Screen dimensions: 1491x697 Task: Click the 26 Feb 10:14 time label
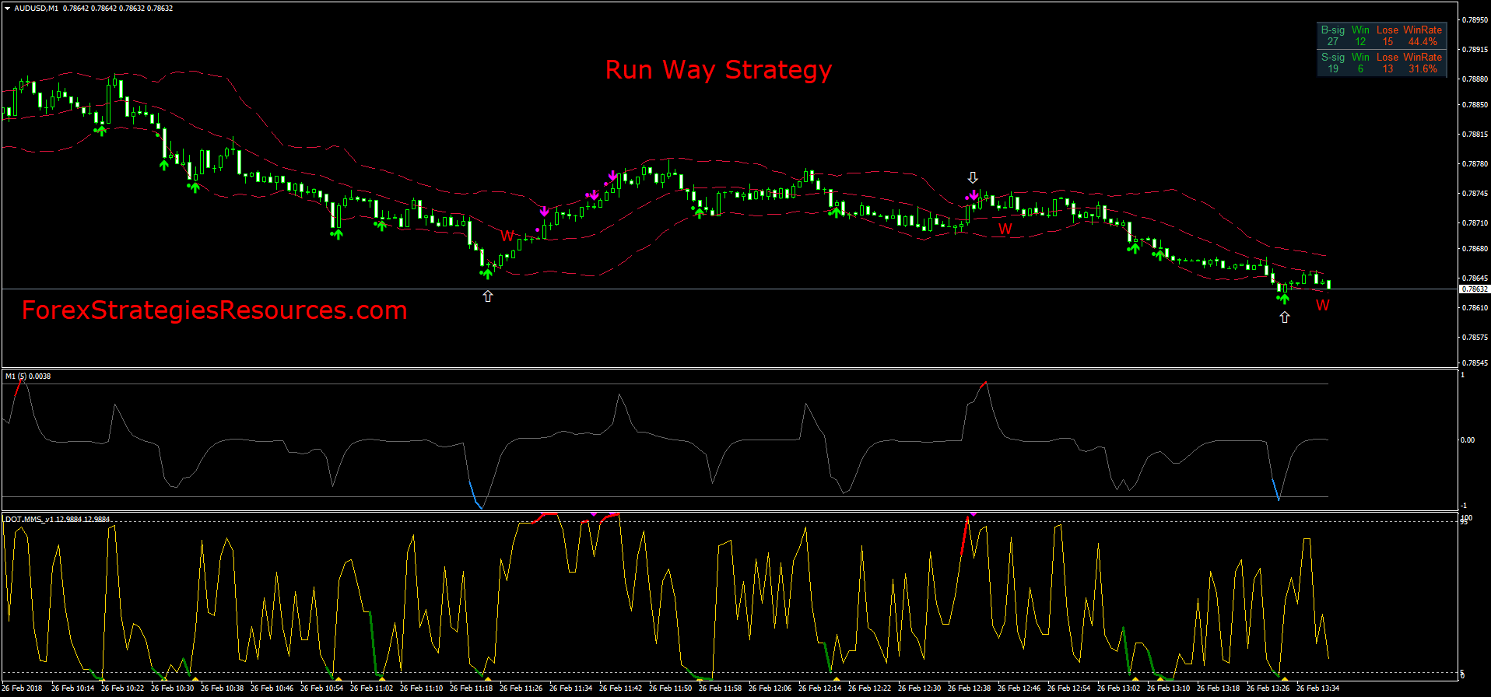click(72, 688)
